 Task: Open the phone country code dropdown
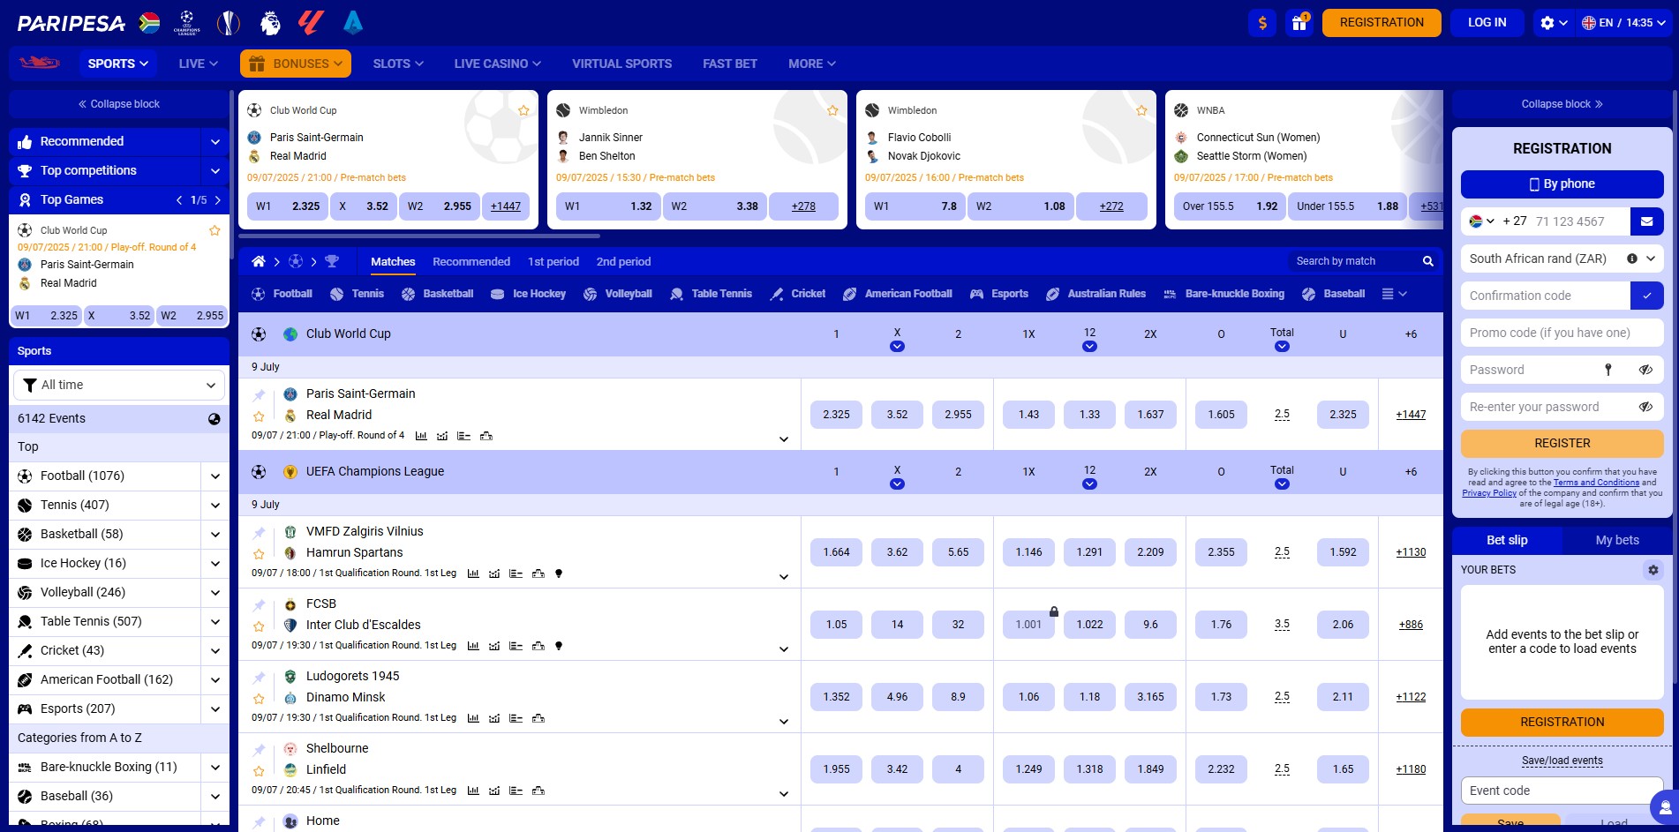click(1480, 221)
